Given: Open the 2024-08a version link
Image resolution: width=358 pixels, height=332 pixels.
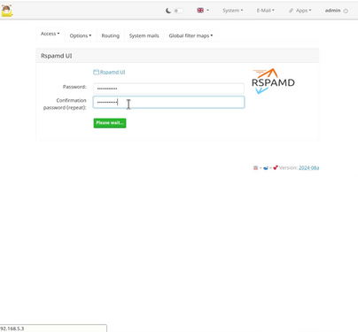Looking at the screenshot, I should pos(308,168).
